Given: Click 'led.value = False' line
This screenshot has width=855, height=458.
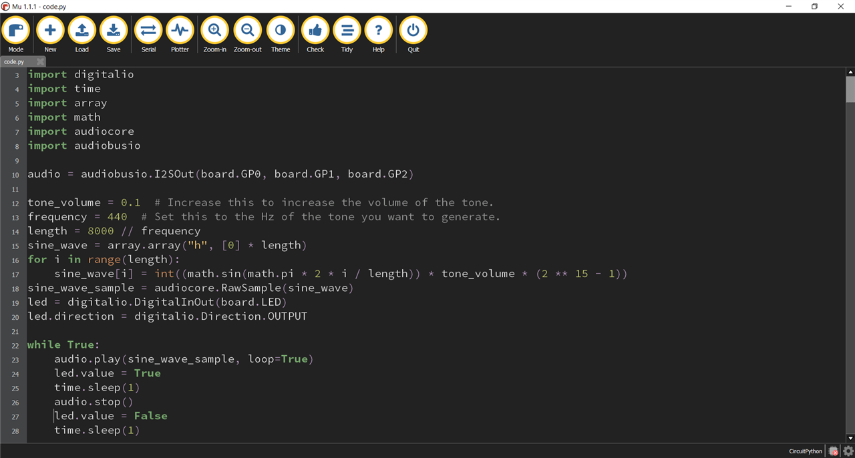Looking at the screenshot, I should click(x=111, y=416).
